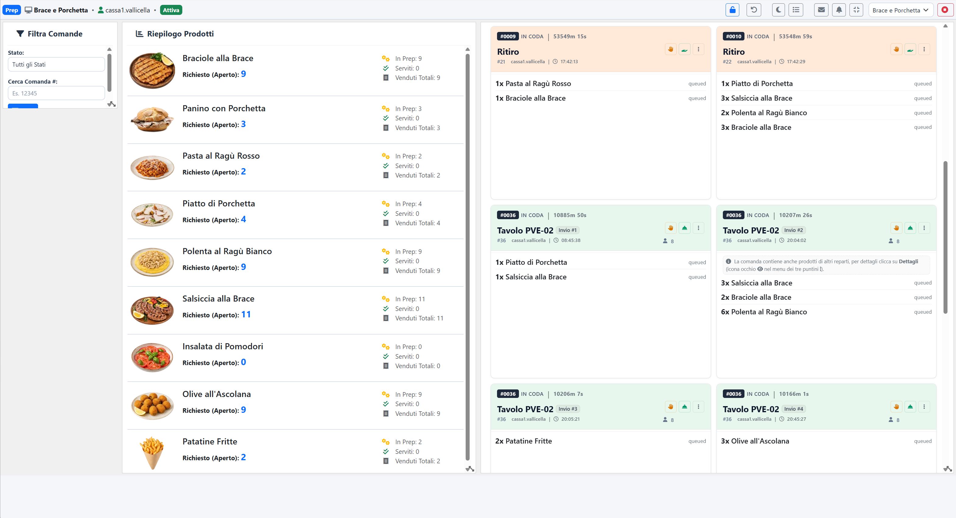Open the Stato 'Tutti gli Stati' dropdown
Image resolution: width=956 pixels, height=518 pixels.
[56, 64]
